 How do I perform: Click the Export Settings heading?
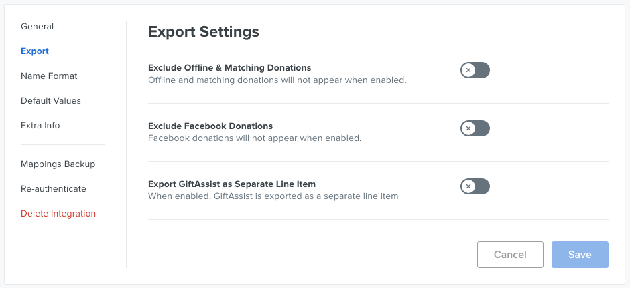pos(204,31)
